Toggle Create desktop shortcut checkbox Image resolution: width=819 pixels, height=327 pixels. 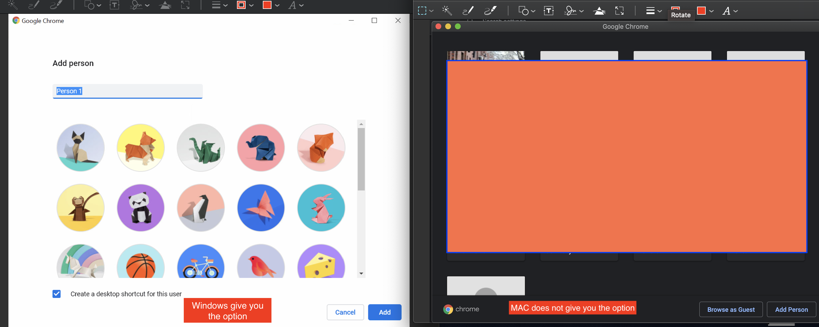point(57,293)
